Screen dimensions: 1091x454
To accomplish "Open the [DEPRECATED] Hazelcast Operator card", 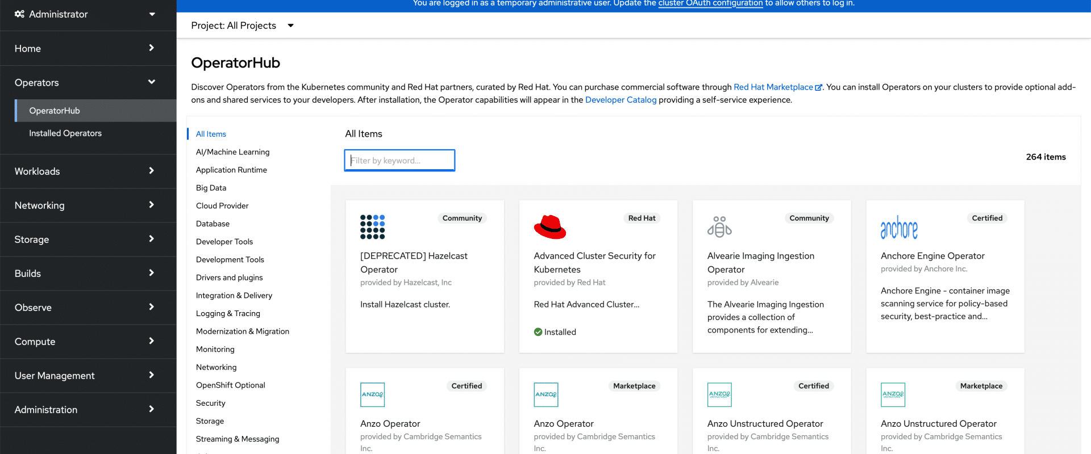I will click(425, 276).
